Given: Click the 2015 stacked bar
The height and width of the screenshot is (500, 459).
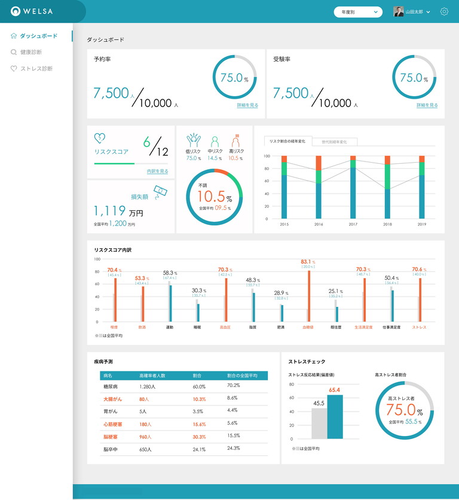Looking at the screenshot, I should point(284,187).
